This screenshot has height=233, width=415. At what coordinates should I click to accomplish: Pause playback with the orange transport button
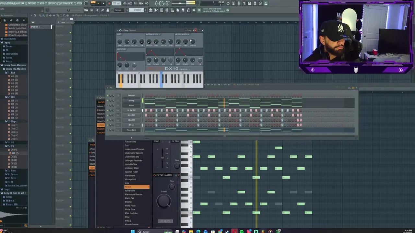[x=98, y=3]
